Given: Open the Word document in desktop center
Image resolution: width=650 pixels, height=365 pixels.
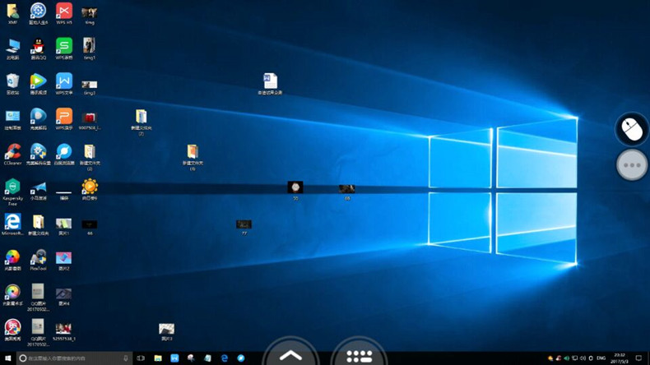Looking at the screenshot, I should point(270,81).
